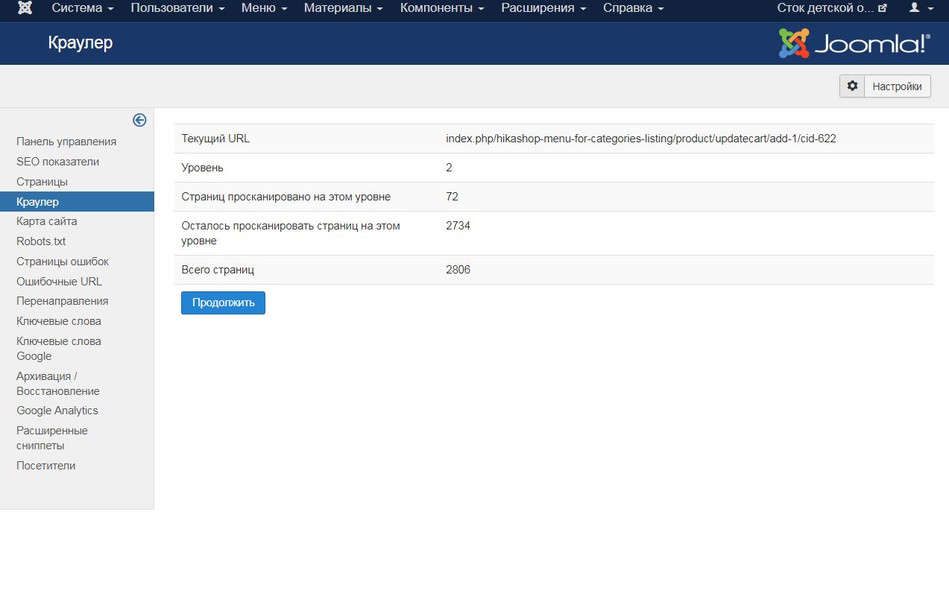Image resolution: width=949 pixels, height=611 pixels.
Task: Click the Joomla icon in the top bar
Action: [x=25, y=8]
